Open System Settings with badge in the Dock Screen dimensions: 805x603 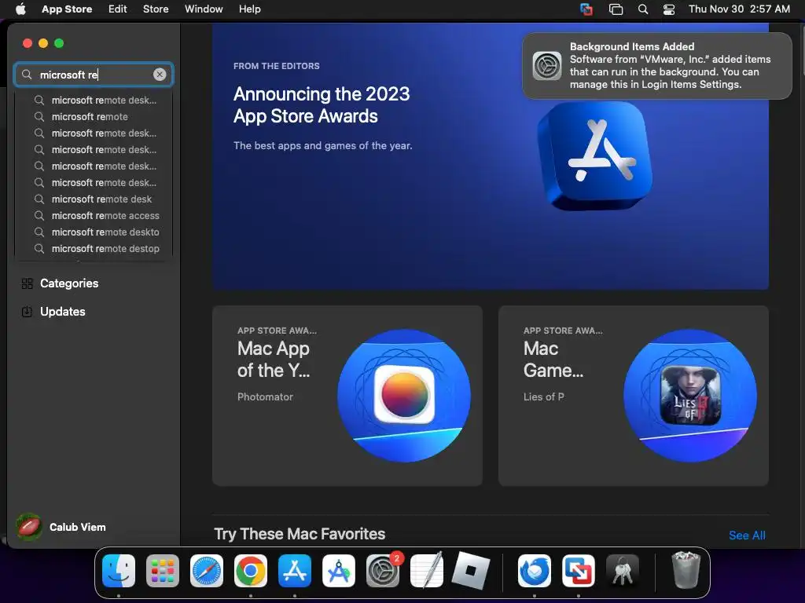(x=383, y=571)
